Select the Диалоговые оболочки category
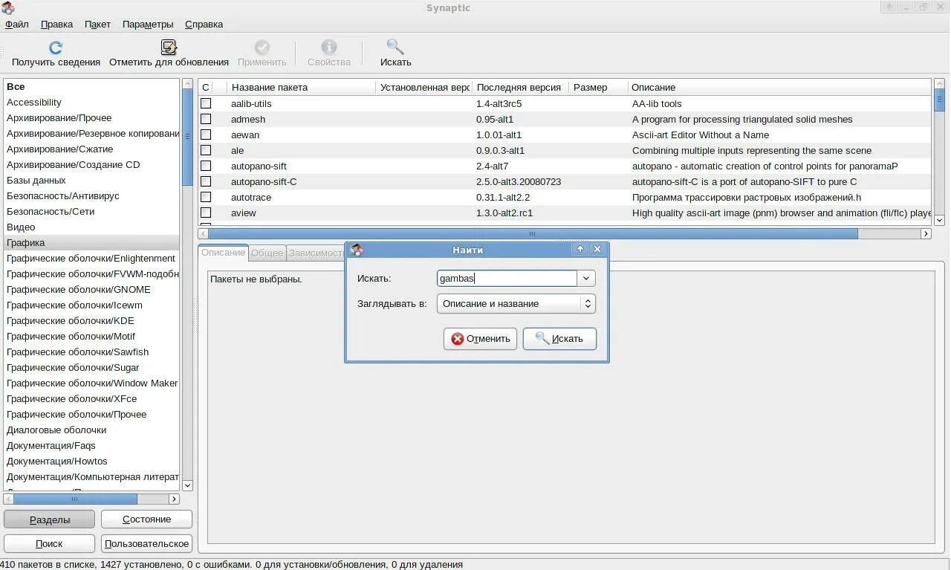Viewport: 951px width, 570px height. click(91, 430)
